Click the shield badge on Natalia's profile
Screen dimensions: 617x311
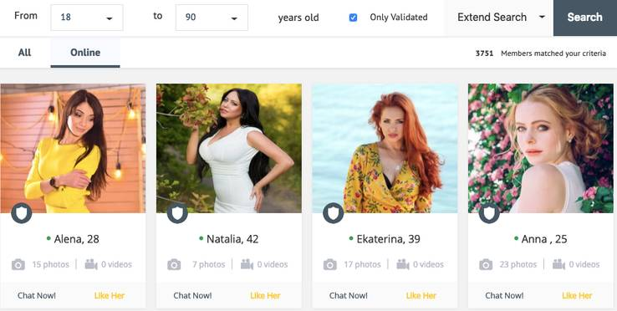click(177, 213)
